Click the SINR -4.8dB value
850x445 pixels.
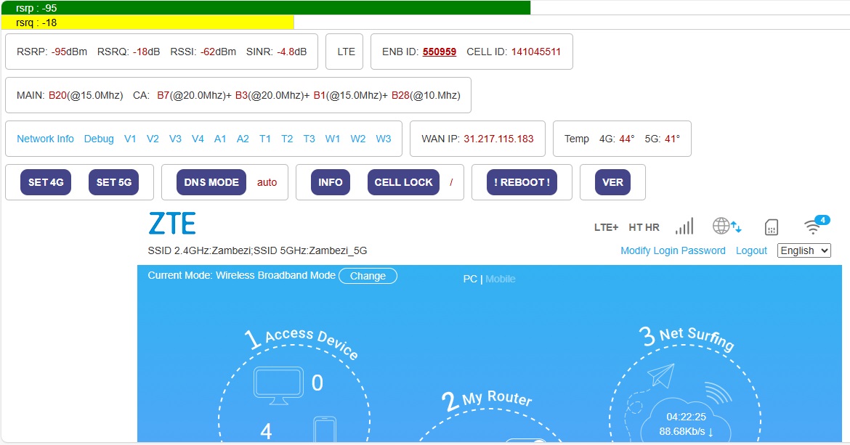[291, 52]
